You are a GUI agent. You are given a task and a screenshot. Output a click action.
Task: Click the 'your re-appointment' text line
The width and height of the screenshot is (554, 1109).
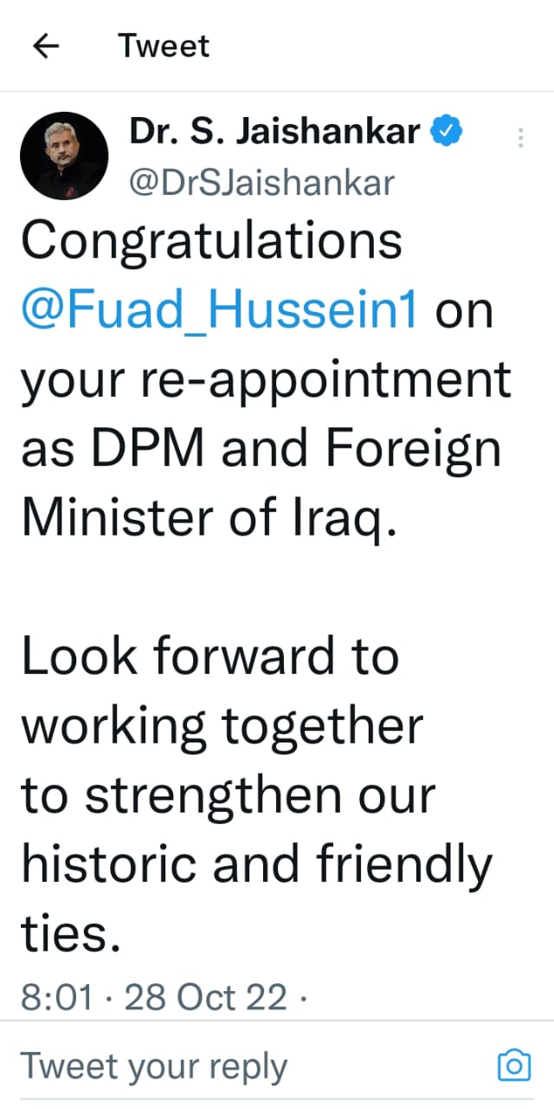point(266,380)
